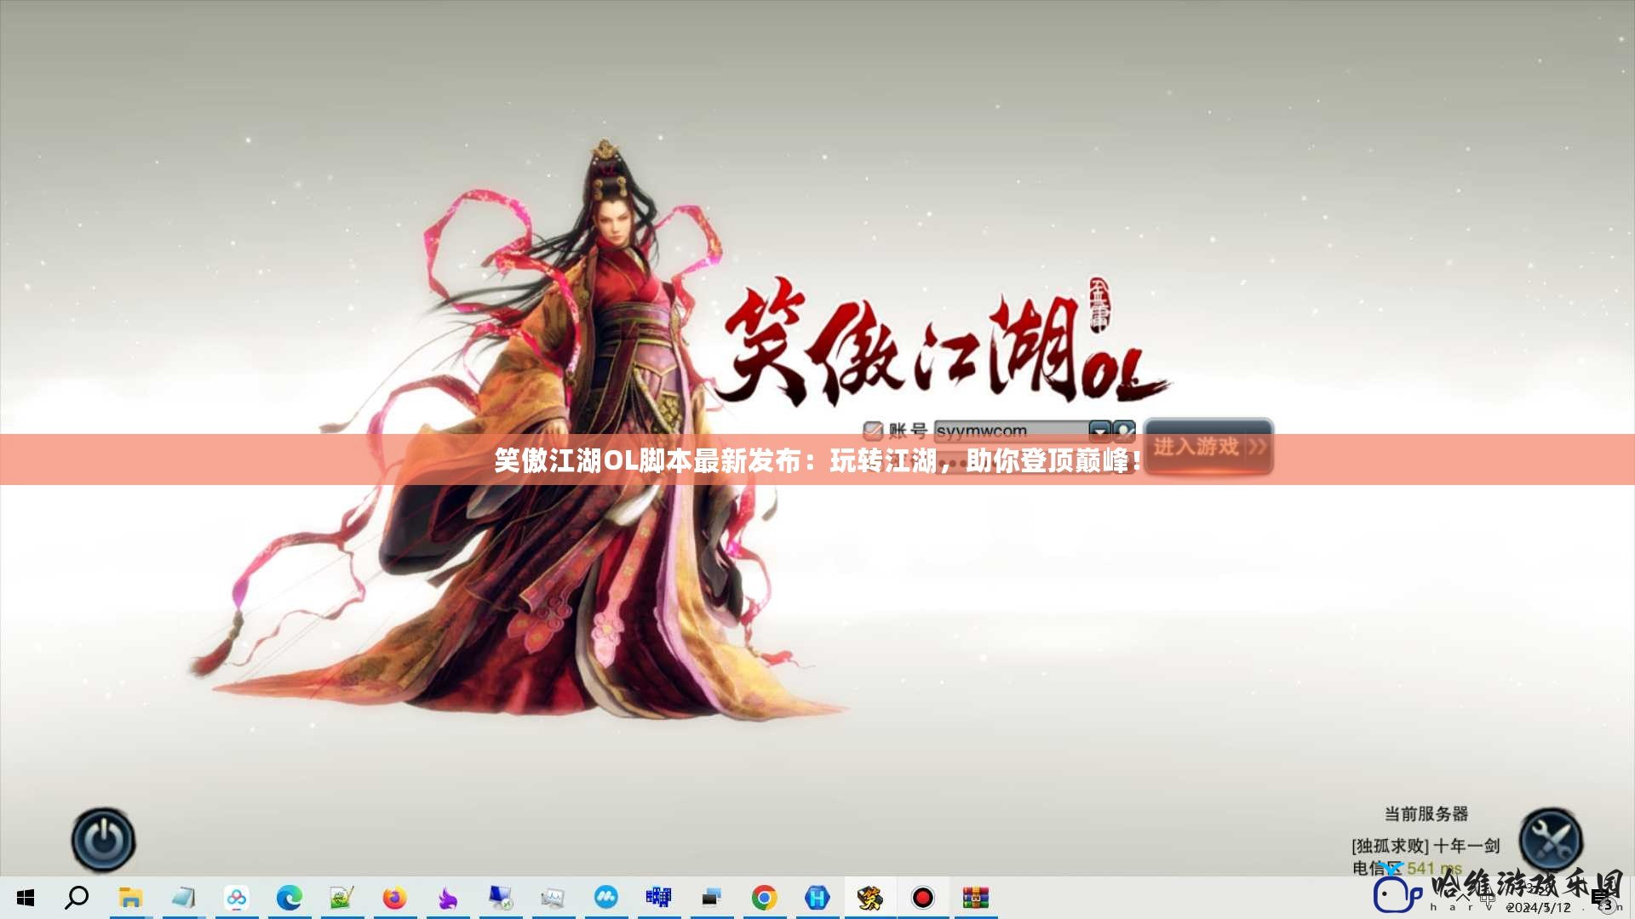Click the power button to exit the game
Screen dimensions: 1635x919
pos(103,840)
